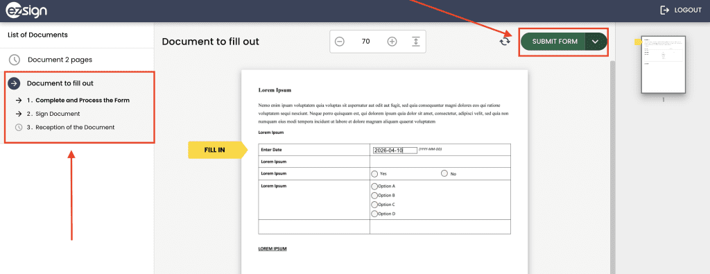The height and width of the screenshot is (274, 710).
Task: Zoom out with the minus icon
Action: (340, 42)
